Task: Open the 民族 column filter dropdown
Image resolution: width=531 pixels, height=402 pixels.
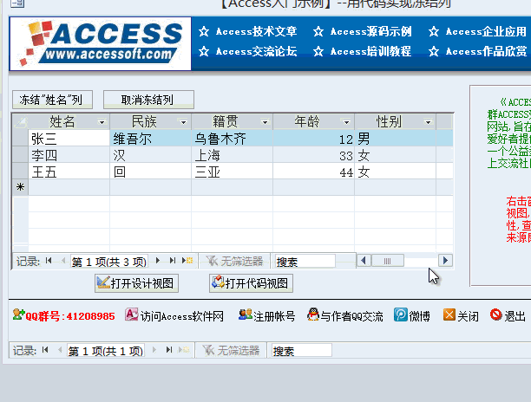Action: click(183, 122)
